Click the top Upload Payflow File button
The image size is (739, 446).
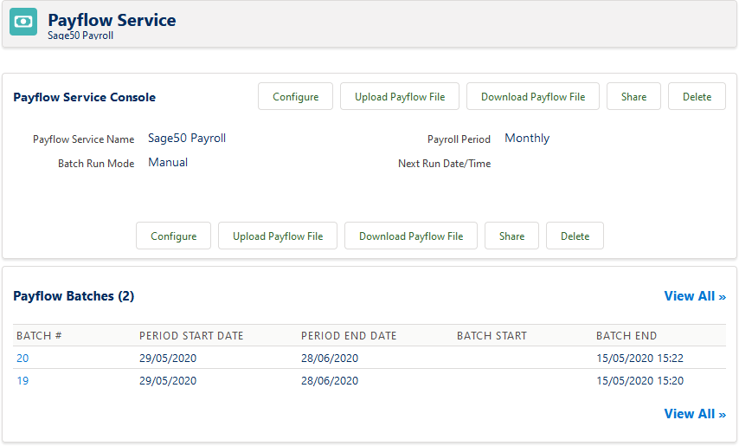400,97
